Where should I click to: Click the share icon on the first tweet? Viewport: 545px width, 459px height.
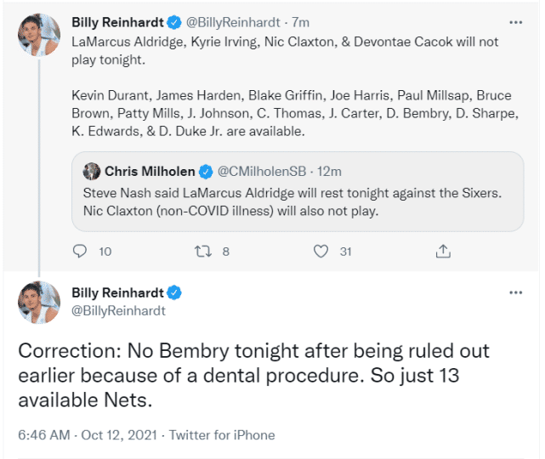(442, 252)
